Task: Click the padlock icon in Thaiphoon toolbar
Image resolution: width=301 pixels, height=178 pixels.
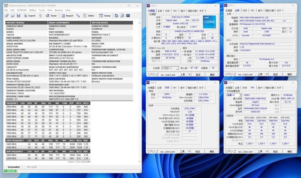Action: click(x=40, y=15)
